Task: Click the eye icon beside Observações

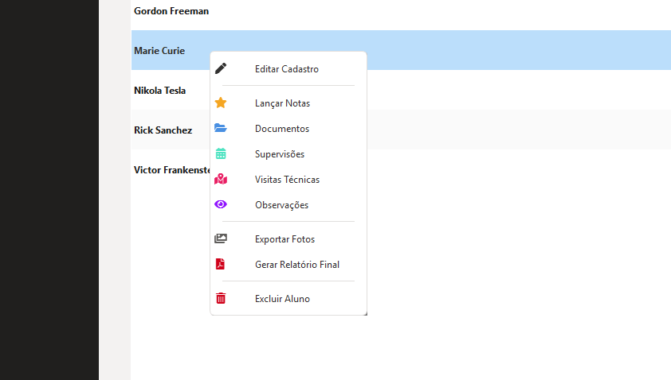Action: [221, 204]
